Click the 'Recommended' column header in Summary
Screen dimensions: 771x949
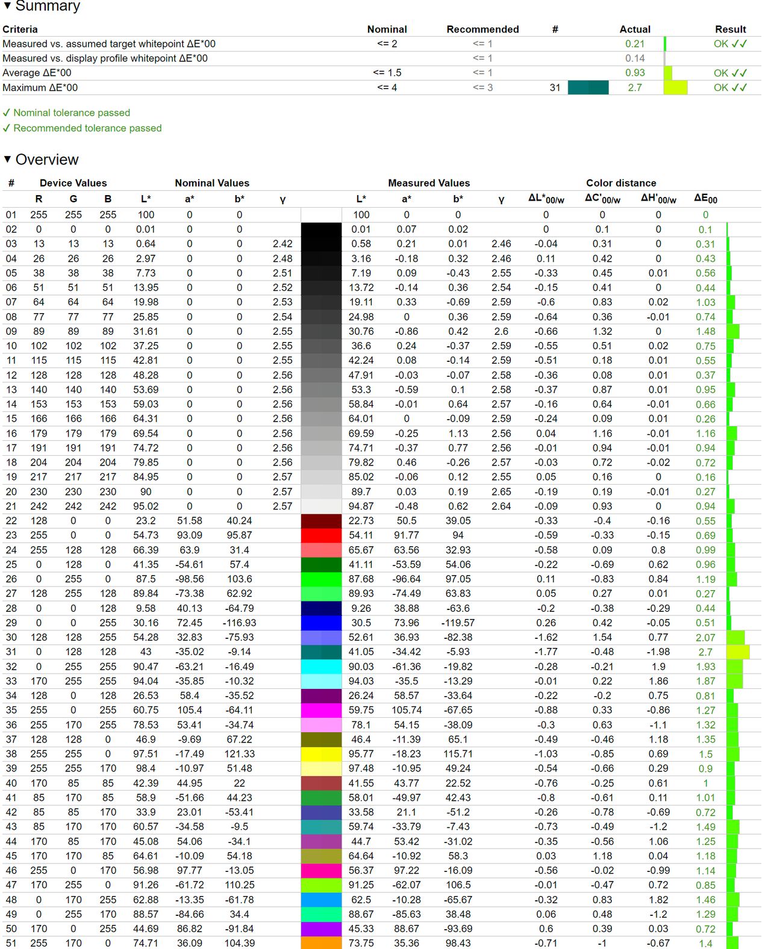[x=482, y=29]
